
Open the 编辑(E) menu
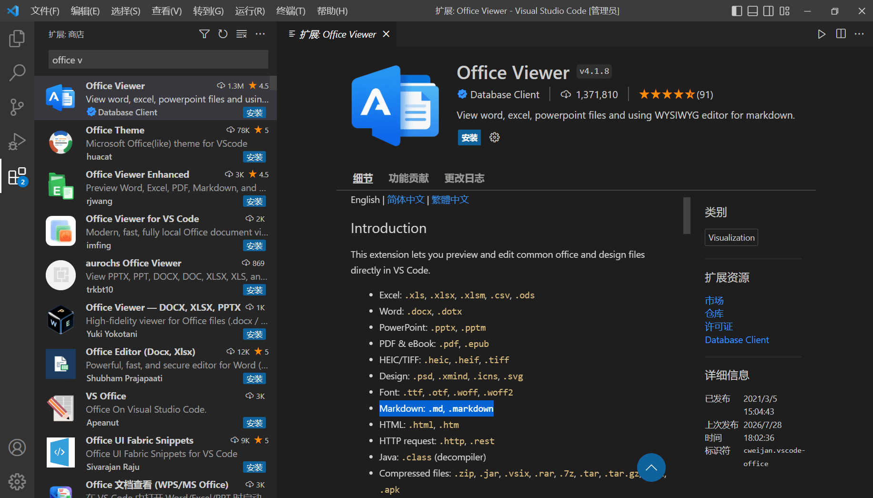[x=85, y=10]
